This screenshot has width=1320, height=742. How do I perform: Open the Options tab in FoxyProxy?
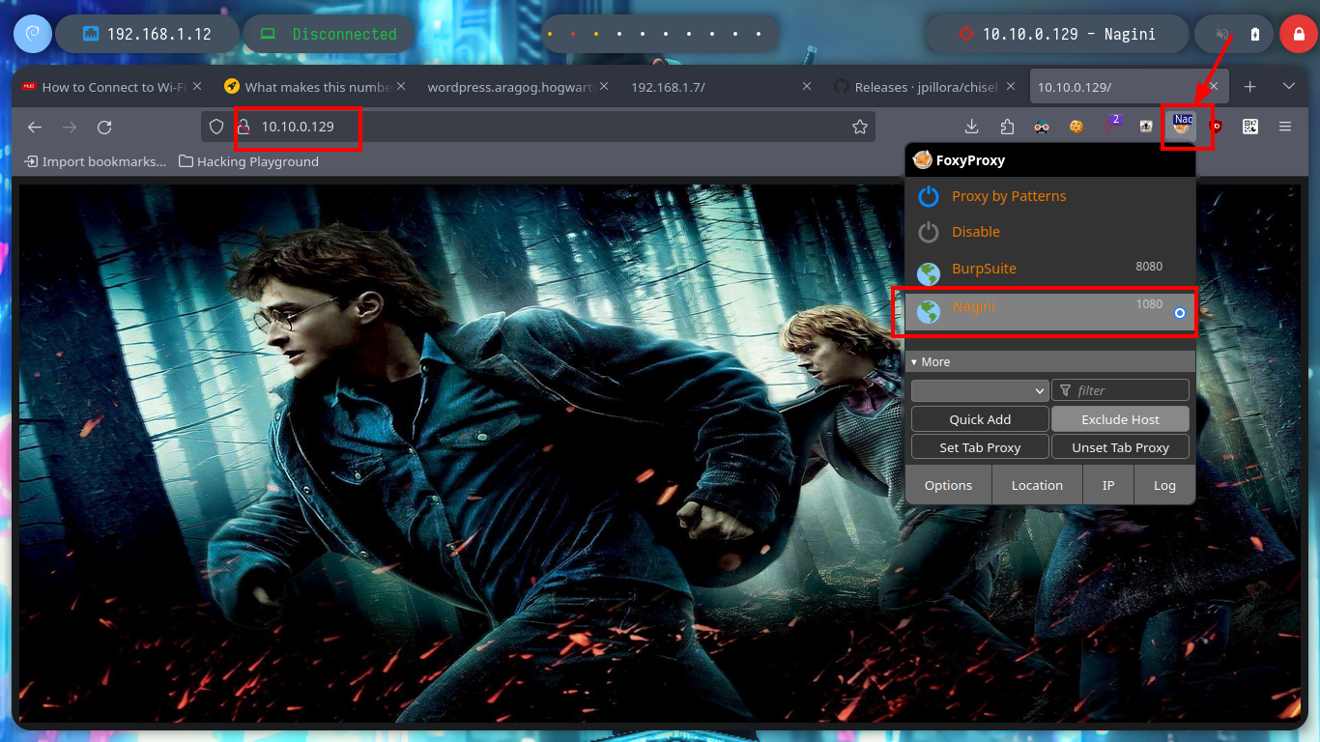[948, 485]
